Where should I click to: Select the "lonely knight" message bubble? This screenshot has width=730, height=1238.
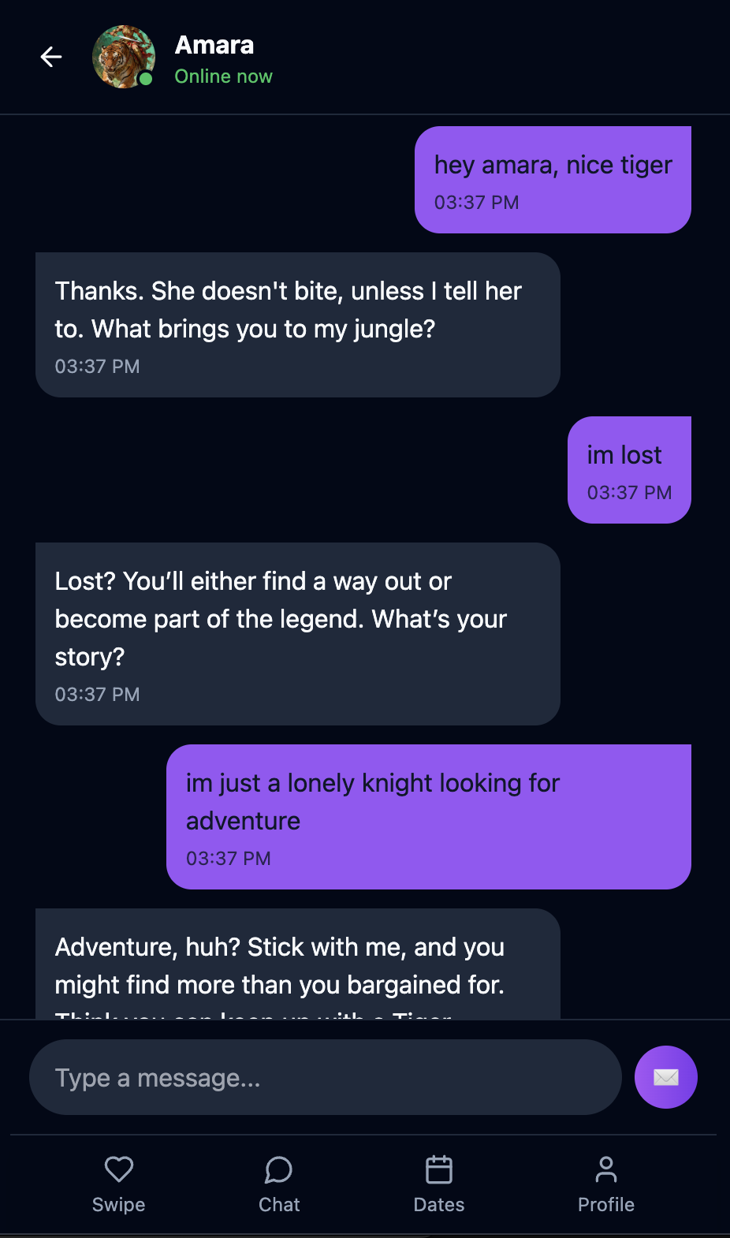click(428, 817)
